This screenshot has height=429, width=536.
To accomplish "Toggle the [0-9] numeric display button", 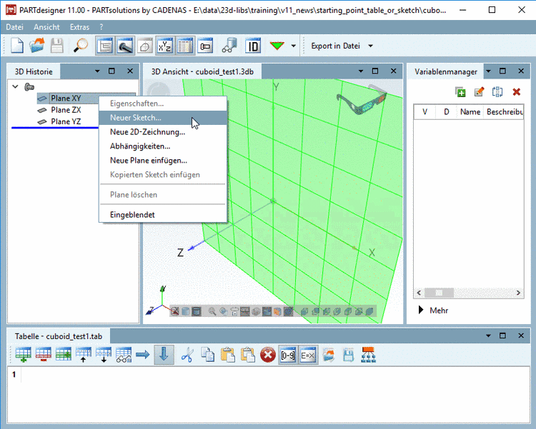I will pos(288,355).
